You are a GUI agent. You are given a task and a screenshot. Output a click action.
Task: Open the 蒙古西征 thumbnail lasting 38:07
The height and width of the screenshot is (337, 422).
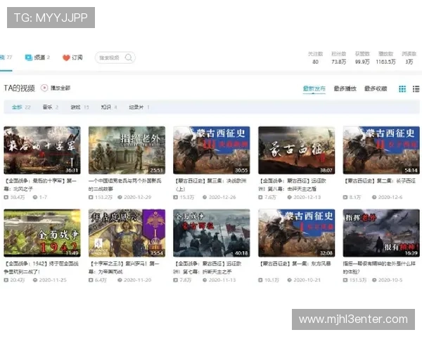[297, 150]
